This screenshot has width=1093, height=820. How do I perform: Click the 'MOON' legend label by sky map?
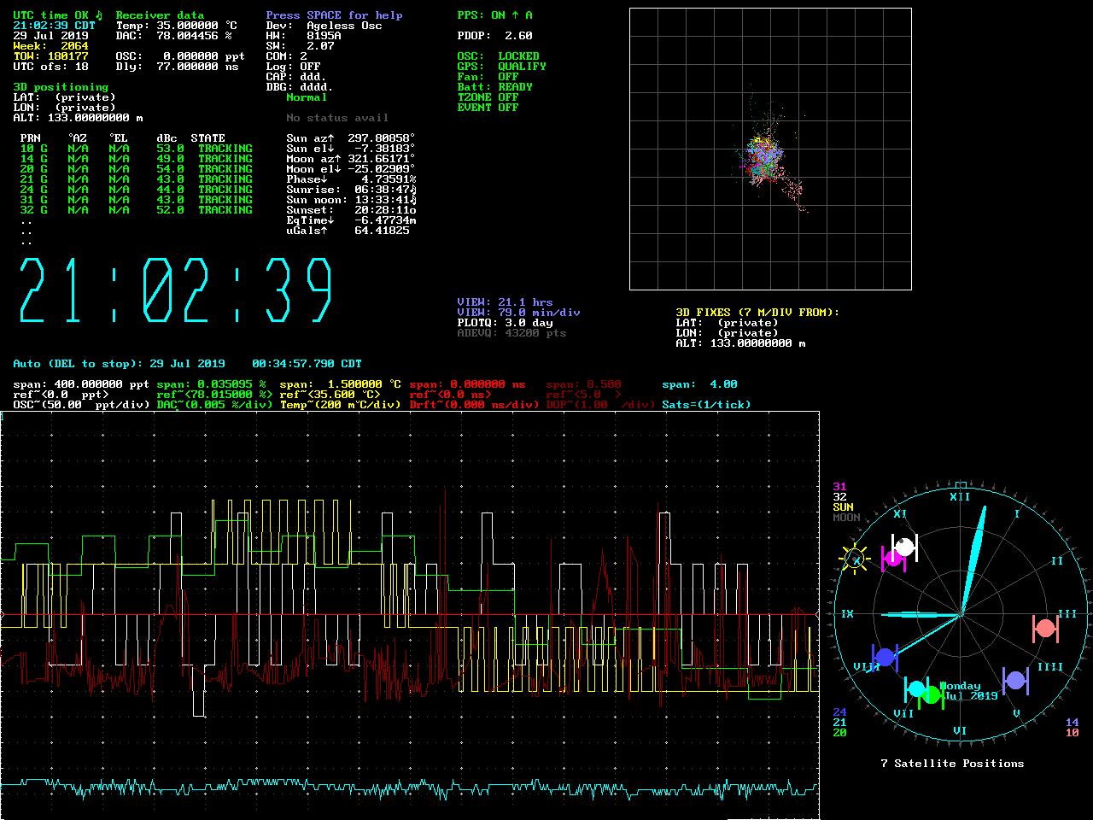(846, 518)
